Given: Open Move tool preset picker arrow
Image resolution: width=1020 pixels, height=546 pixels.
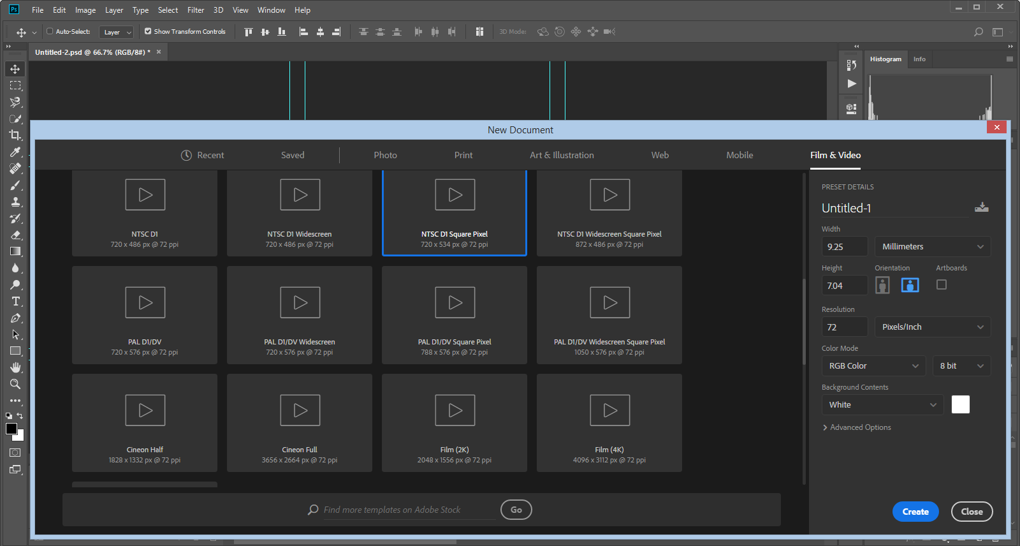Looking at the screenshot, I should tap(34, 32).
